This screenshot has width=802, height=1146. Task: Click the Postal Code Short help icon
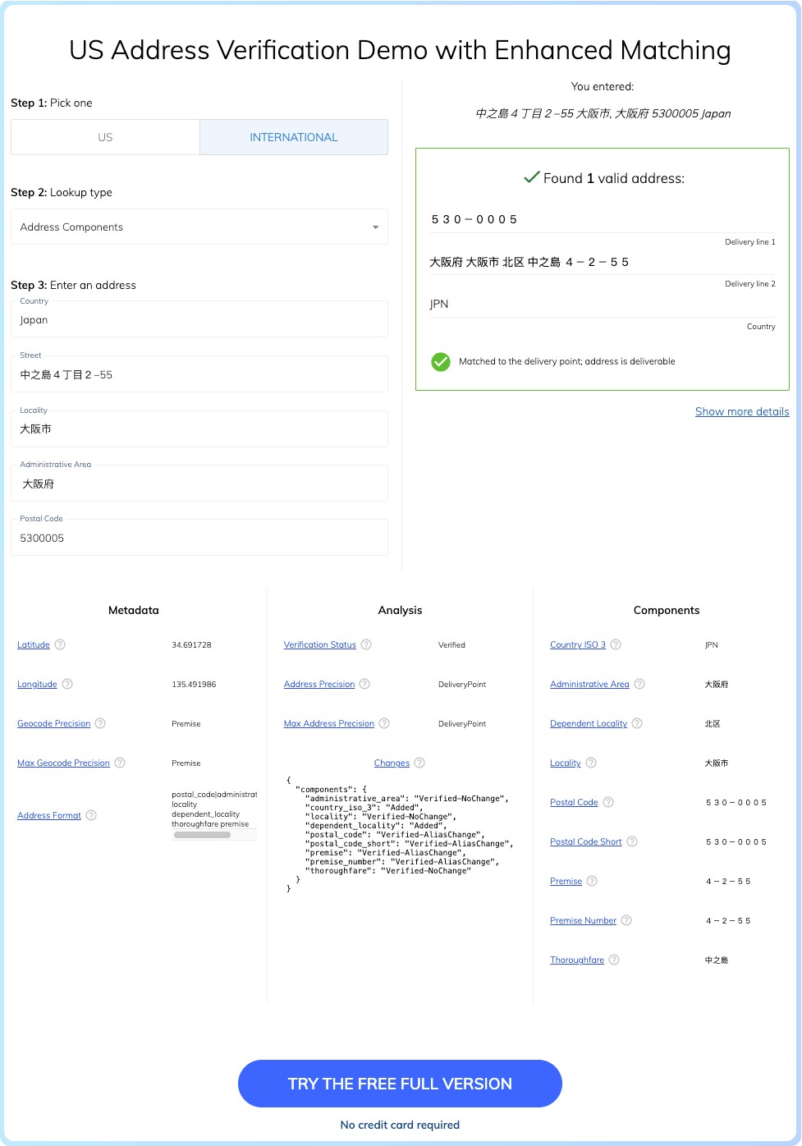coord(631,841)
